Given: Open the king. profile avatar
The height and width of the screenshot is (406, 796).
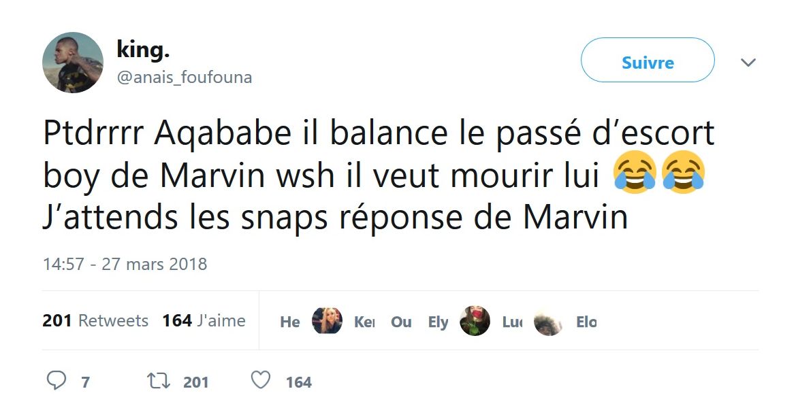Looking at the screenshot, I should pos(73,63).
